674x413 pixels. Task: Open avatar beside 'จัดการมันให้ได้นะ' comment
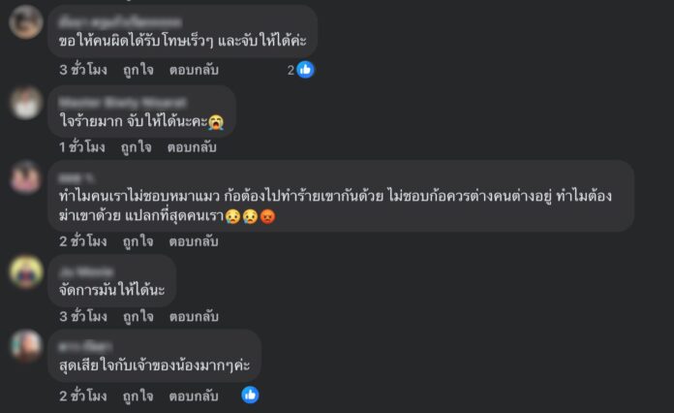click(x=26, y=271)
